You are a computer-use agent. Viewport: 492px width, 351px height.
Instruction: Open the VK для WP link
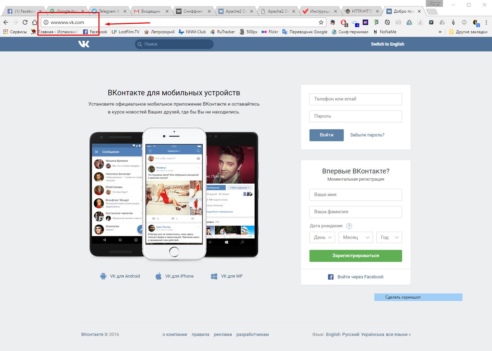pyautogui.click(x=226, y=276)
